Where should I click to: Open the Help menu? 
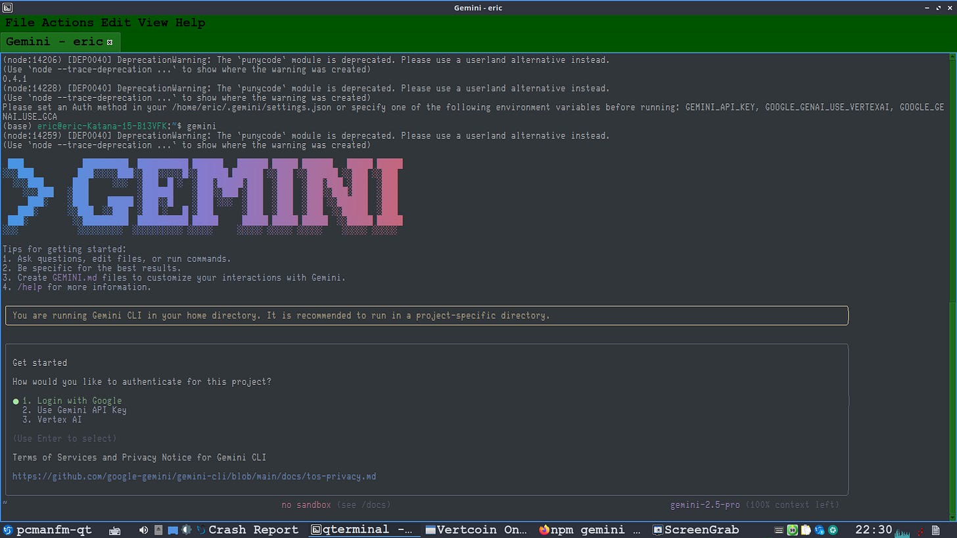pos(190,22)
